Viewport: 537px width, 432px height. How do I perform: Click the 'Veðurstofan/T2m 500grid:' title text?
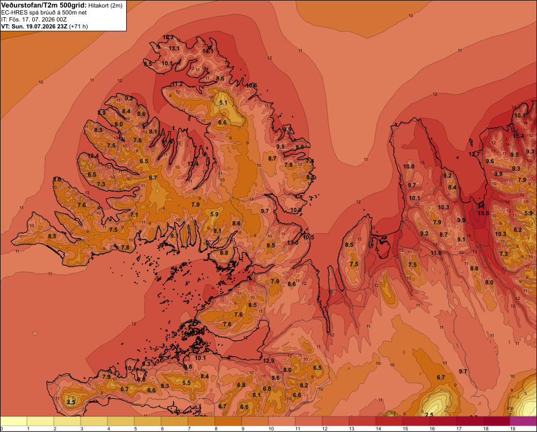click(x=44, y=5)
